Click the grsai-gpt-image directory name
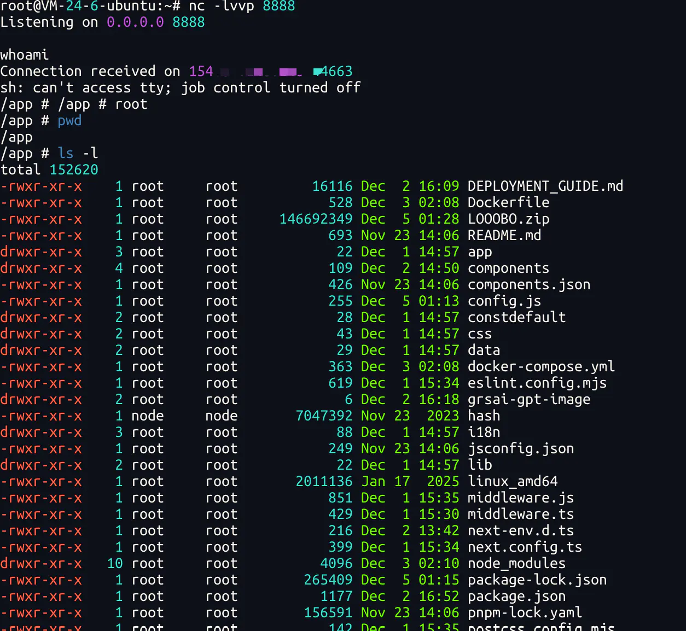Viewport: 686px width, 631px height. [528, 400]
